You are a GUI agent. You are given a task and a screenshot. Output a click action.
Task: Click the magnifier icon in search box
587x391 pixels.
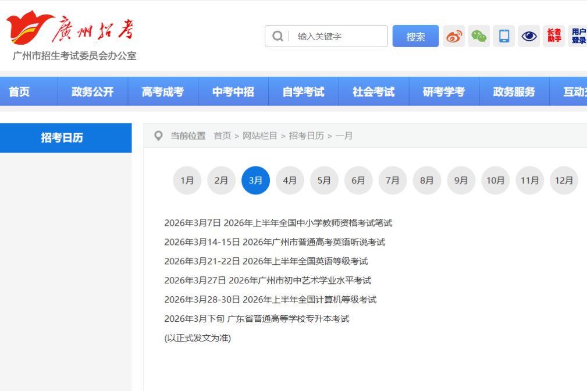(x=278, y=36)
